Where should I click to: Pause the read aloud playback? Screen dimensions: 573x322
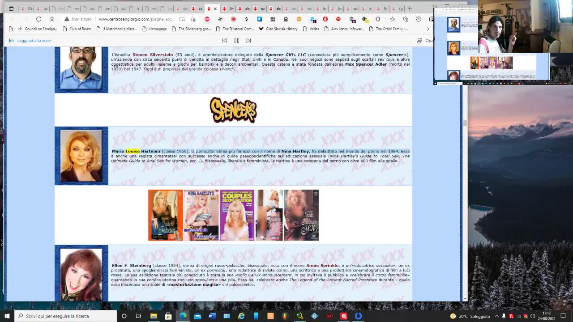pos(236,41)
